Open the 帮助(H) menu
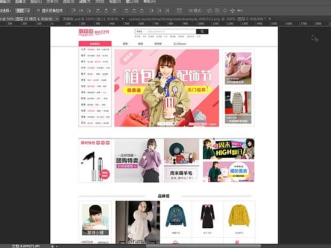The height and width of the screenshot is (248, 331). [x=150, y=1]
